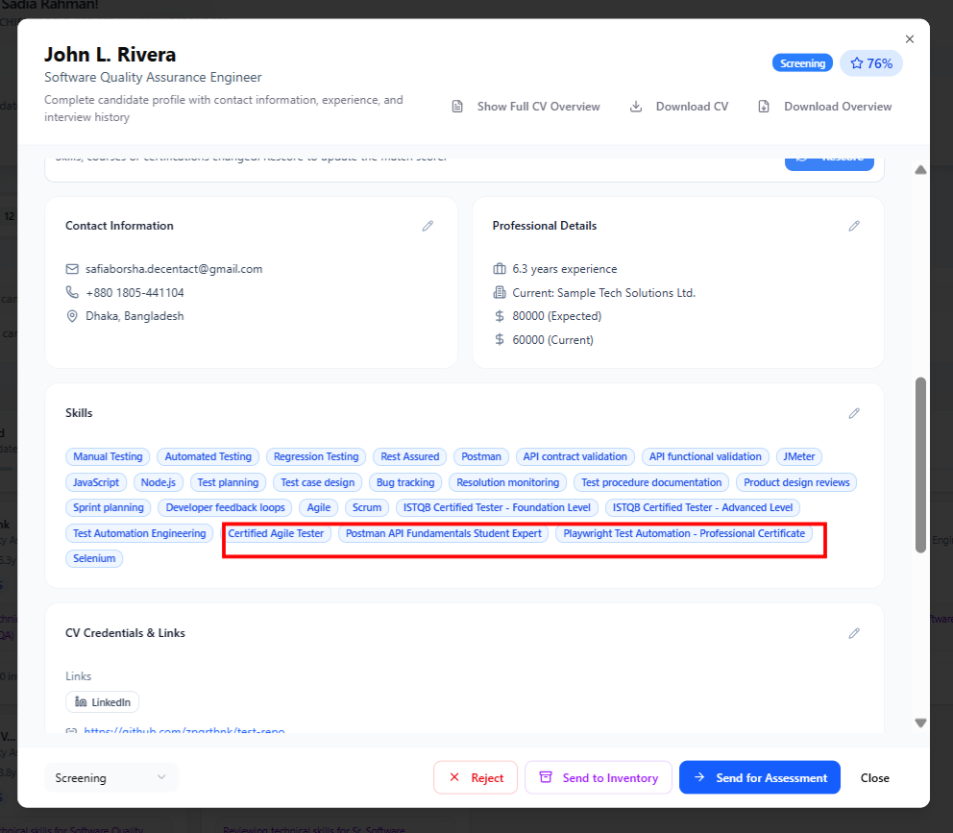
Task: Click phone number +880 1805-441104
Action: coord(134,292)
